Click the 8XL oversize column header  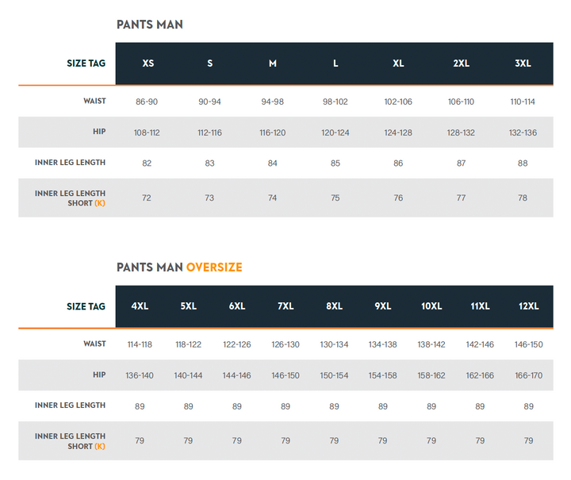click(x=334, y=306)
